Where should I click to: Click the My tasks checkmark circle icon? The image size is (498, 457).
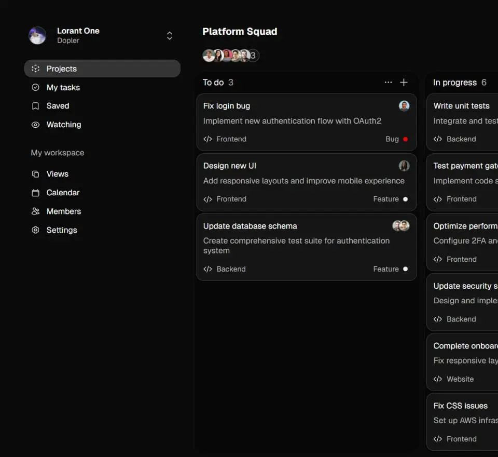(x=35, y=88)
